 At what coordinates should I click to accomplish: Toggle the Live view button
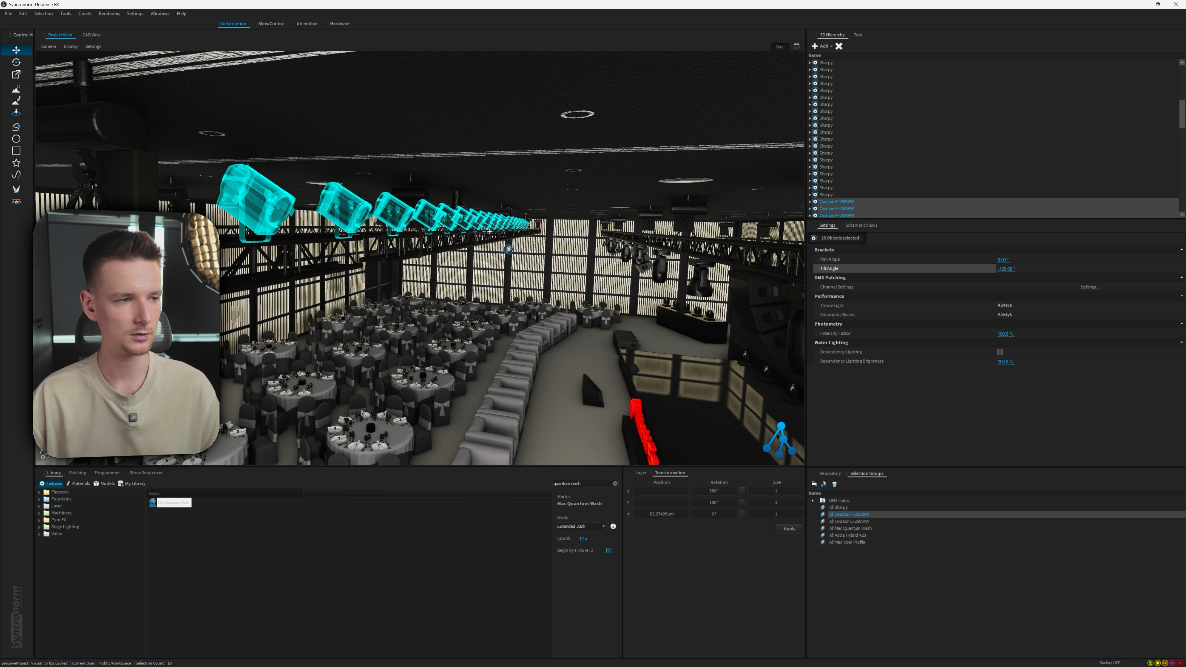pyautogui.click(x=779, y=47)
